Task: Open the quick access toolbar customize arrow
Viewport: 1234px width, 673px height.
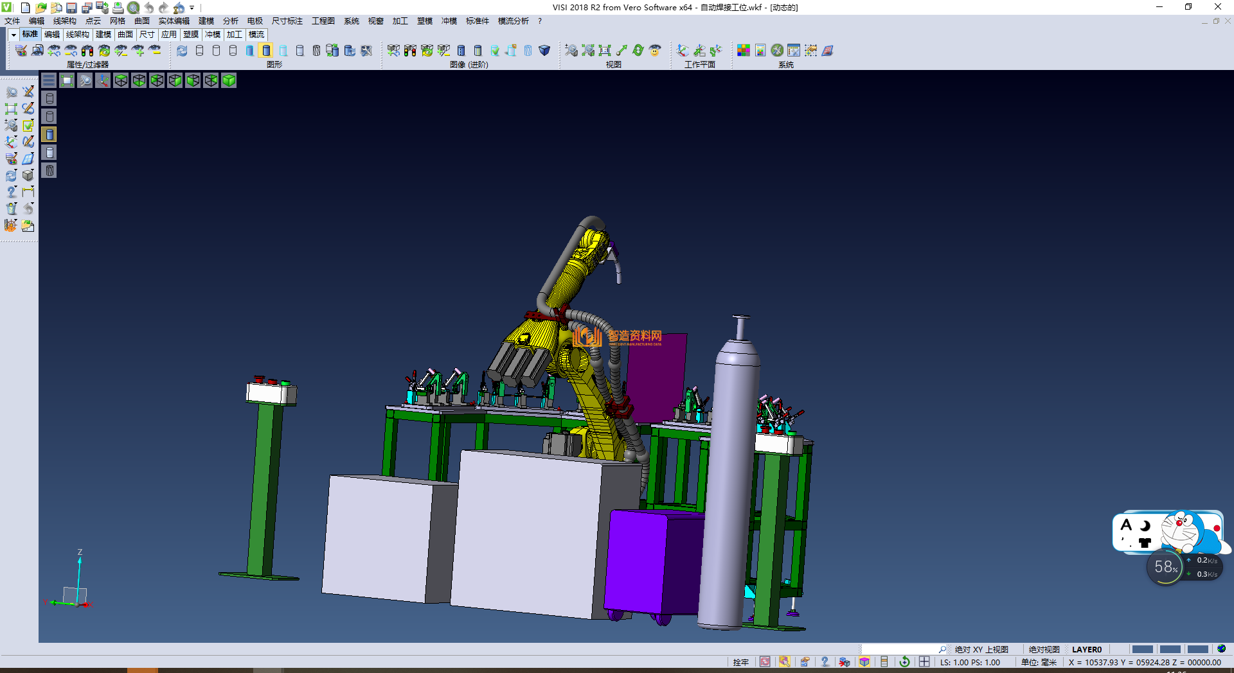Action: click(192, 8)
